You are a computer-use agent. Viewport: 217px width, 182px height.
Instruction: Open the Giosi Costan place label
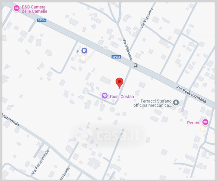122,96
